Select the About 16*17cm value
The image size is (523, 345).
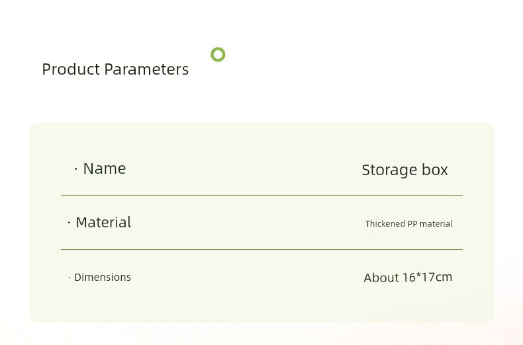click(x=408, y=278)
